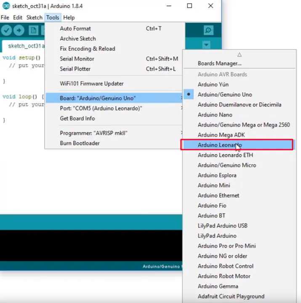Pick Arduino Duemilanove or Diecimila
The height and width of the screenshot is (303, 301).
[x=239, y=105]
